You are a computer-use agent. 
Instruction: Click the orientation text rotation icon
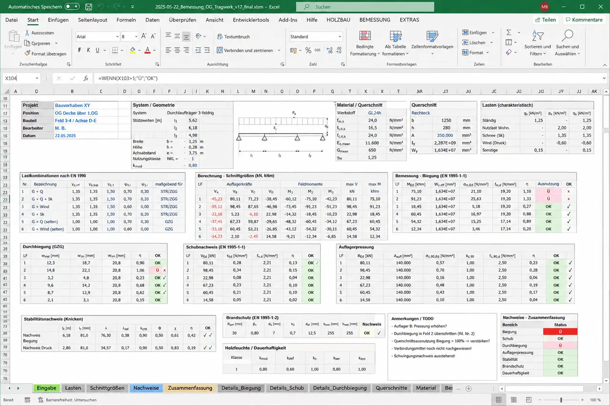pos(199,37)
